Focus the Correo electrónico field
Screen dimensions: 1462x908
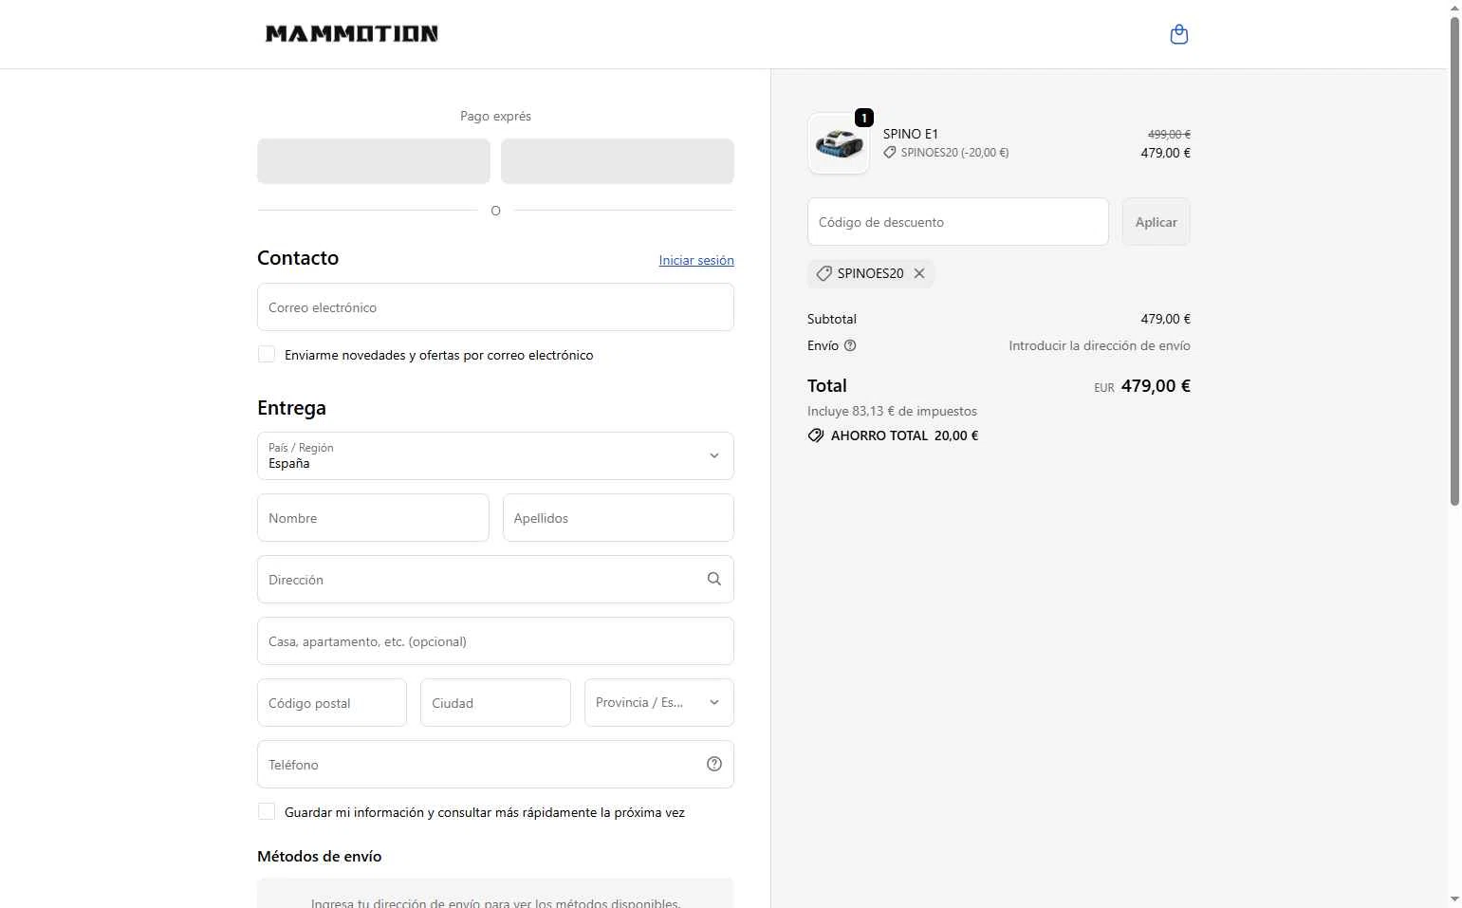tap(495, 307)
